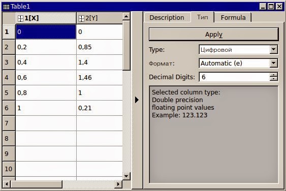
Task: Select the Y cell in row 1
Action: pyautogui.click(x=100, y=31)
